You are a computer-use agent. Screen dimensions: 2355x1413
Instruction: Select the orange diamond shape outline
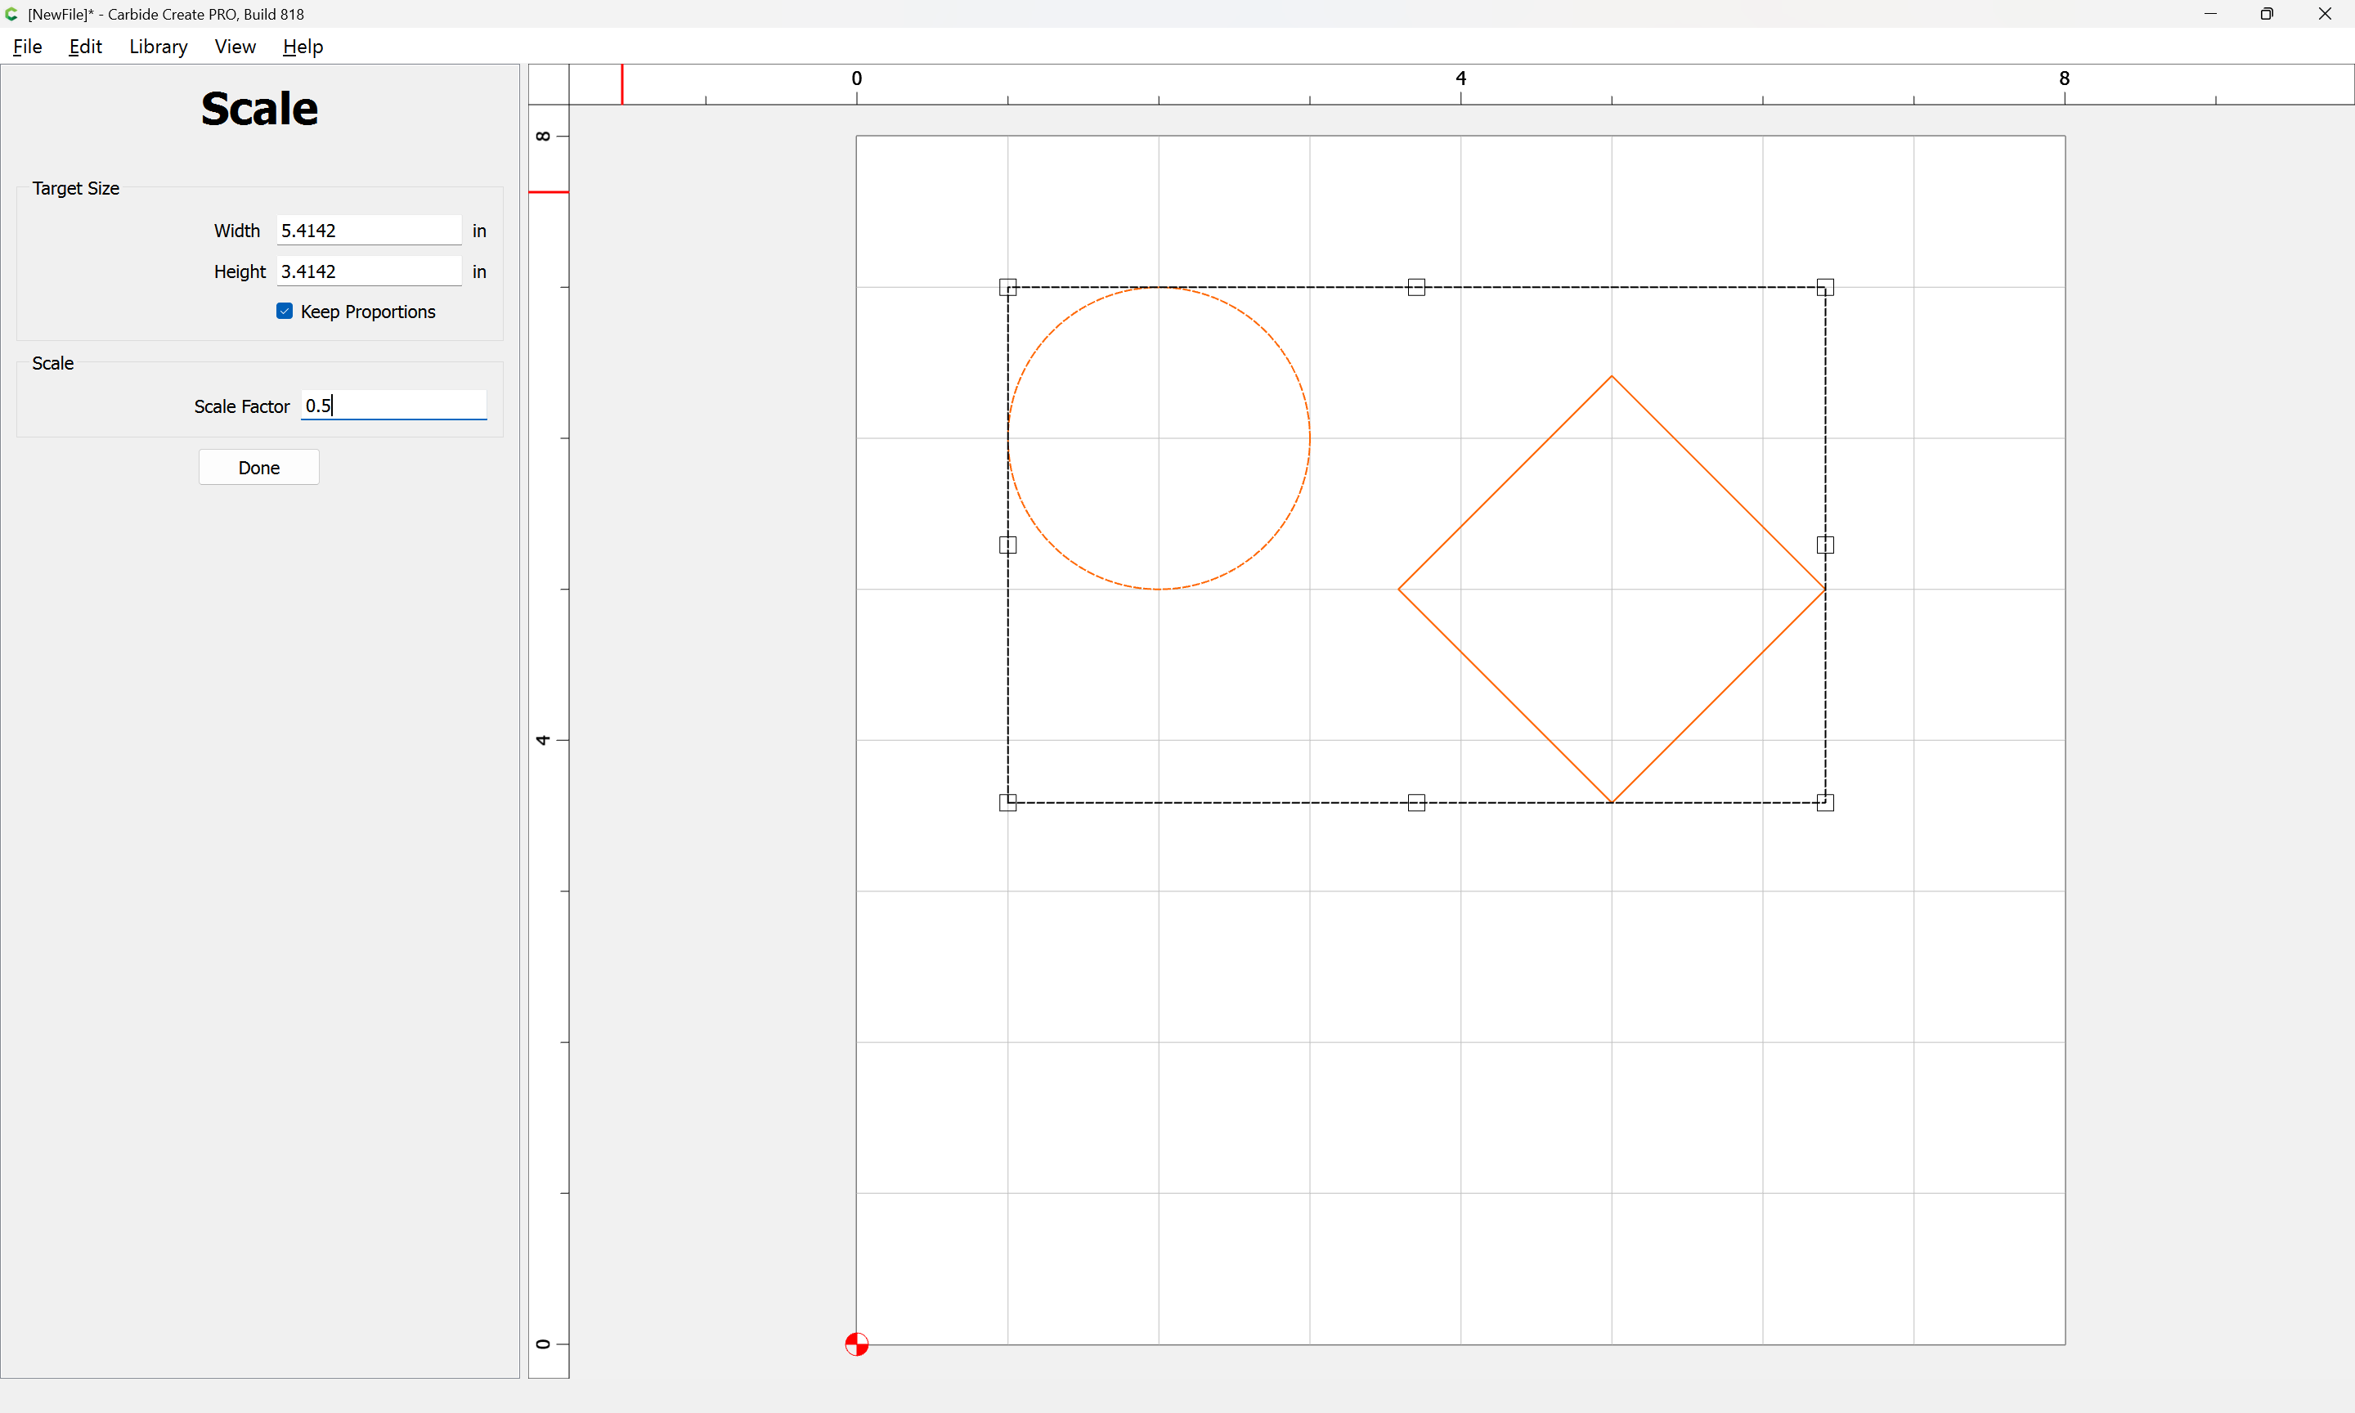coord(1505,482)
